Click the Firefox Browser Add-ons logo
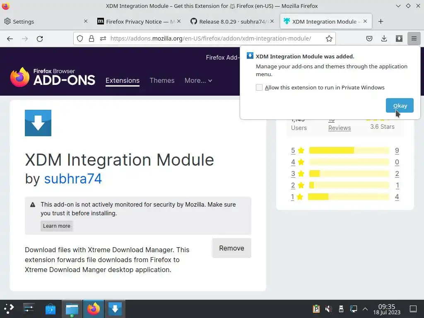Screen dimensions: 424x318 53,77
